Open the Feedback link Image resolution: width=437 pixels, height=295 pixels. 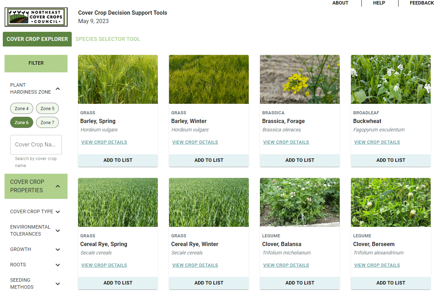(x=422, y=3)
